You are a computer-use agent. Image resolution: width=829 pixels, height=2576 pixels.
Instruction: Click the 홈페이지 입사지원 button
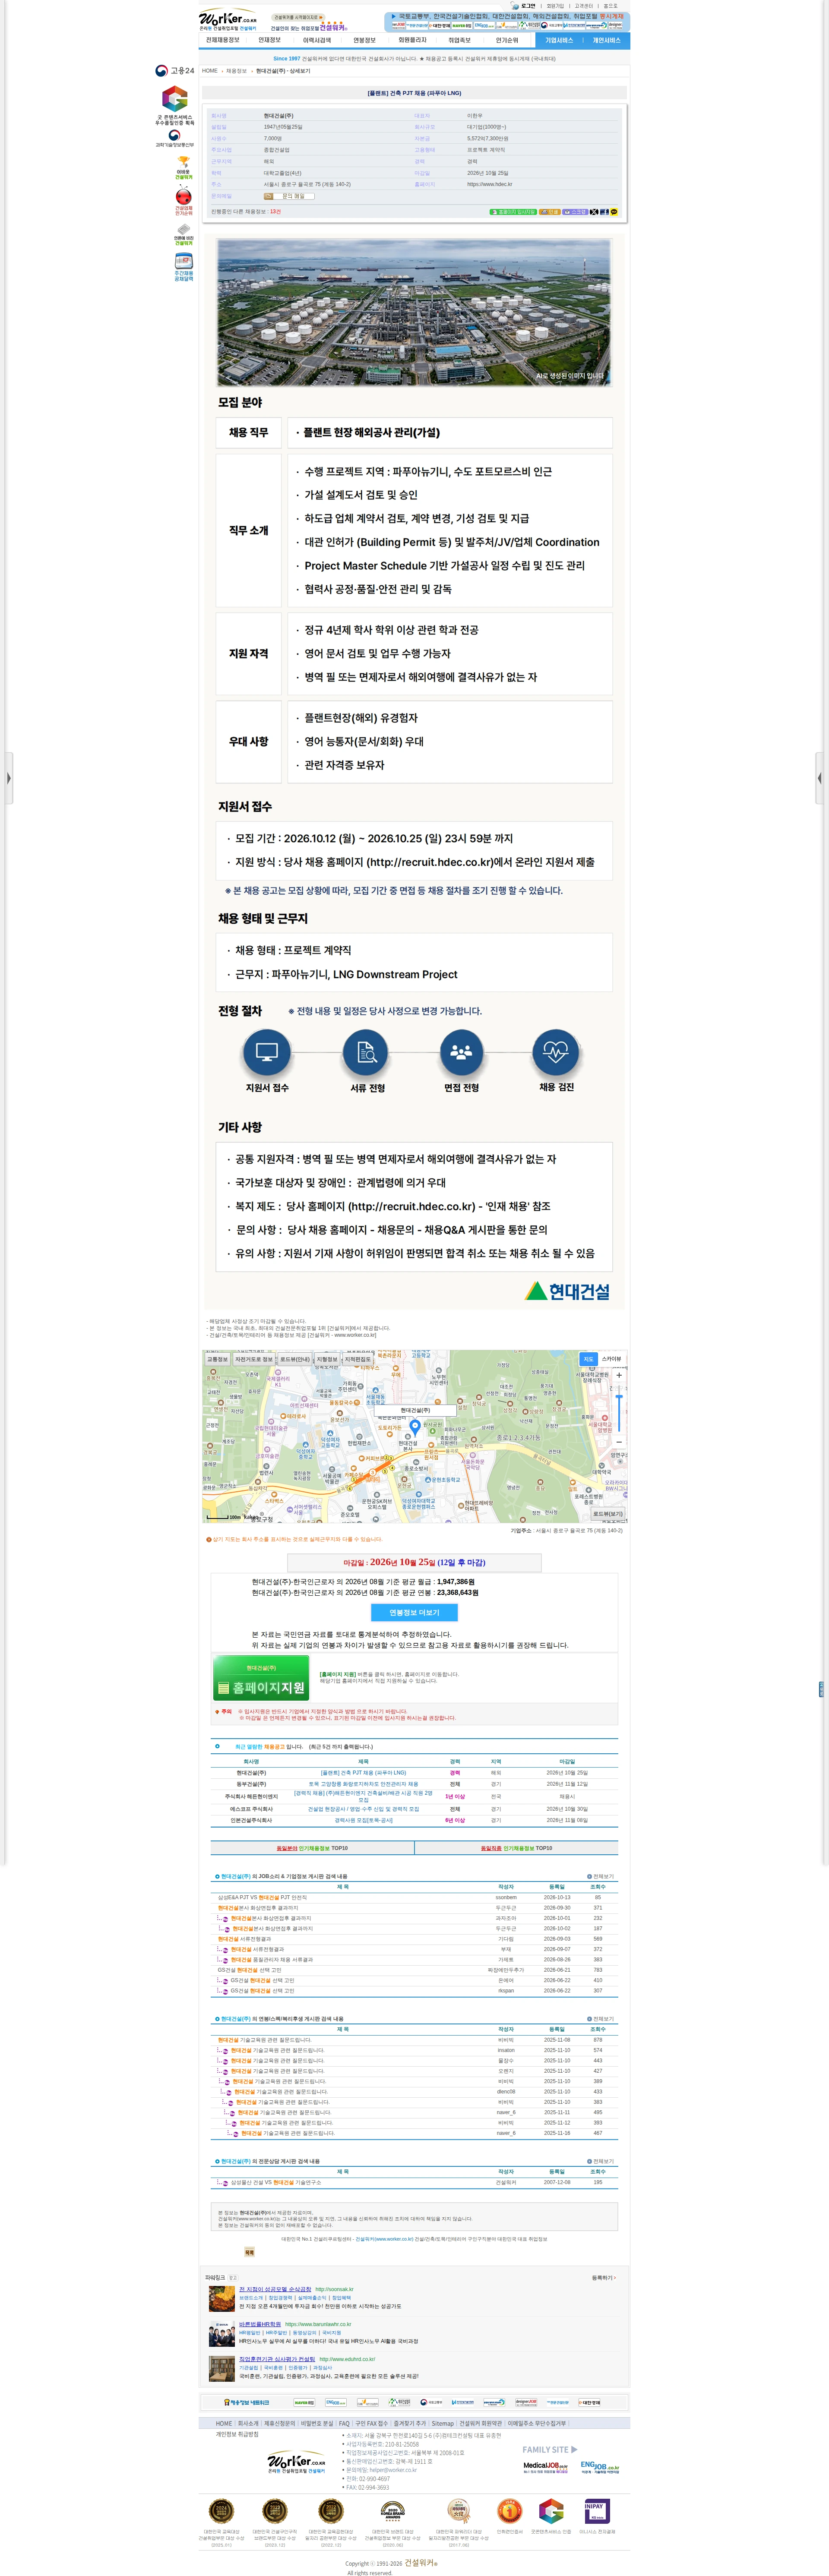(513, 212)
